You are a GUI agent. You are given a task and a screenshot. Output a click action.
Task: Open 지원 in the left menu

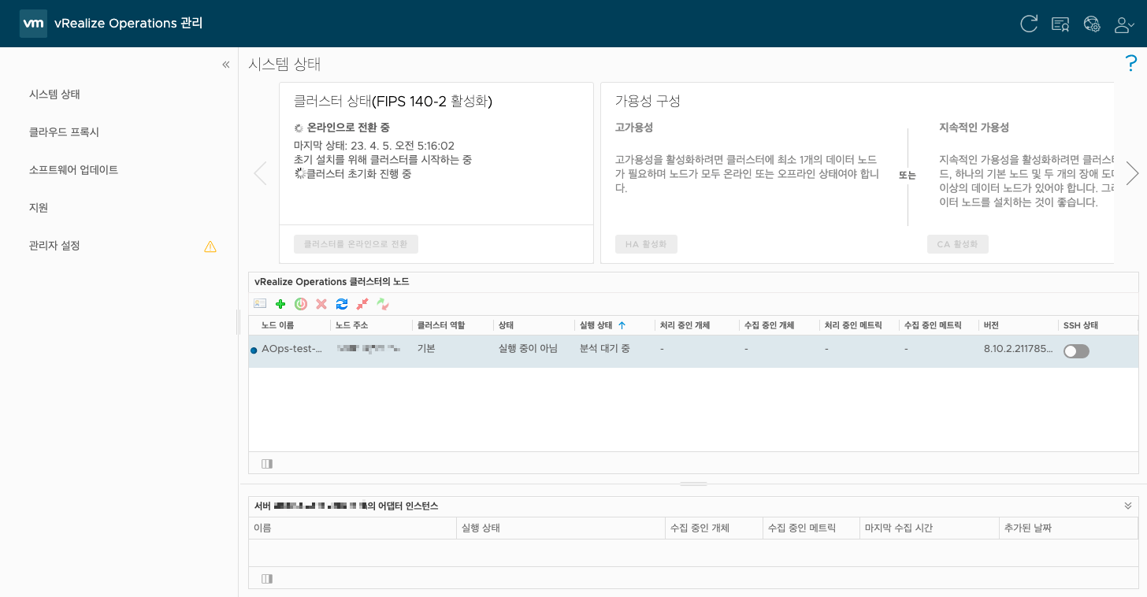[x=39, y=208]
